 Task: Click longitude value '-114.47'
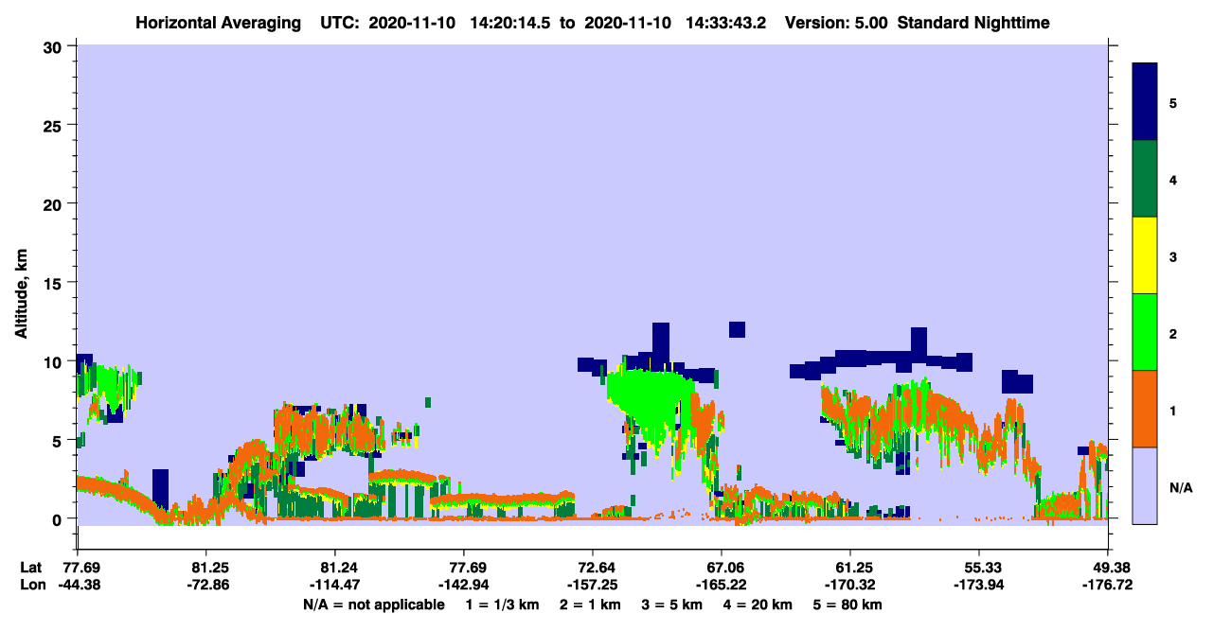point(334,584)
